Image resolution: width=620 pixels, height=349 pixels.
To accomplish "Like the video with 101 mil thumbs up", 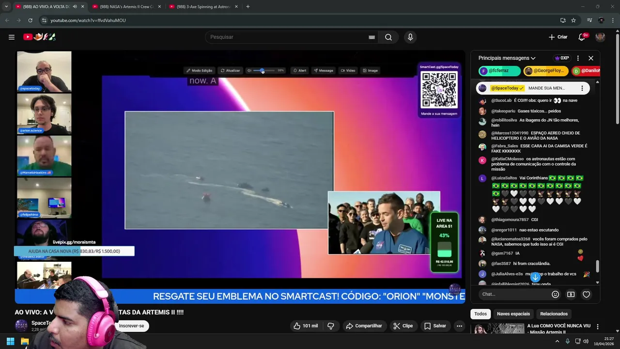I will (306, 326).
